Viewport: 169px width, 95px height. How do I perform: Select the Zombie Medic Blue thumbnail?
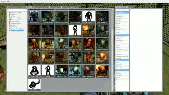[x=34, y=44]
